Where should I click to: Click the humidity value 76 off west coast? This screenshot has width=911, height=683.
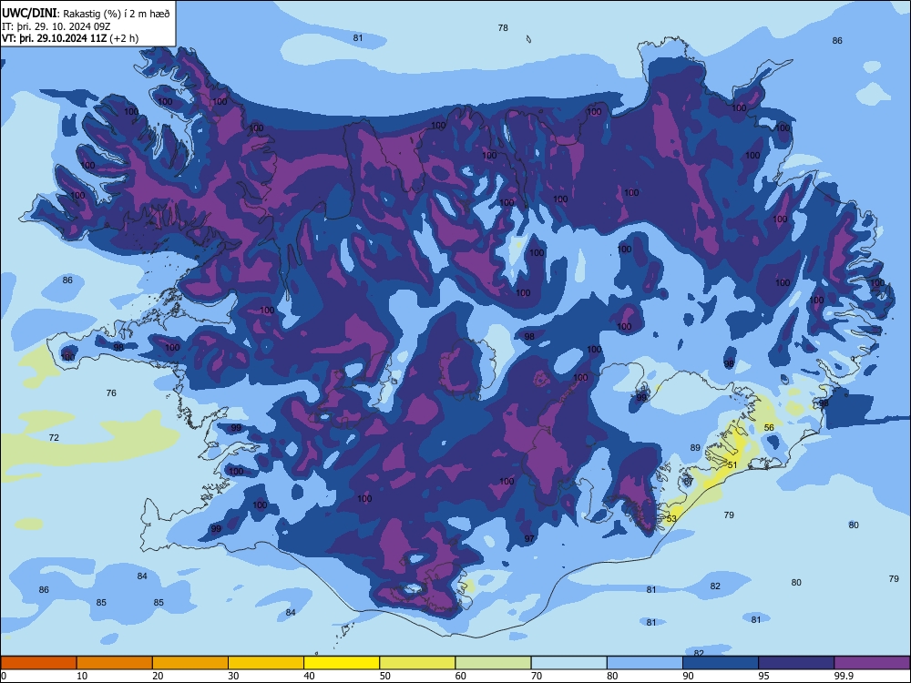coord(111,393)
